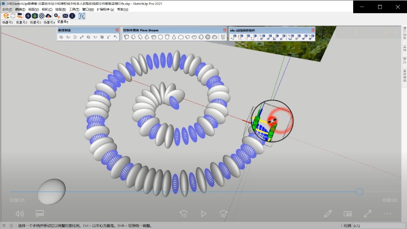Click the pencil edit icon in player
The width and height of the screenshot is (407, 229).
click(x=328, y=214)
